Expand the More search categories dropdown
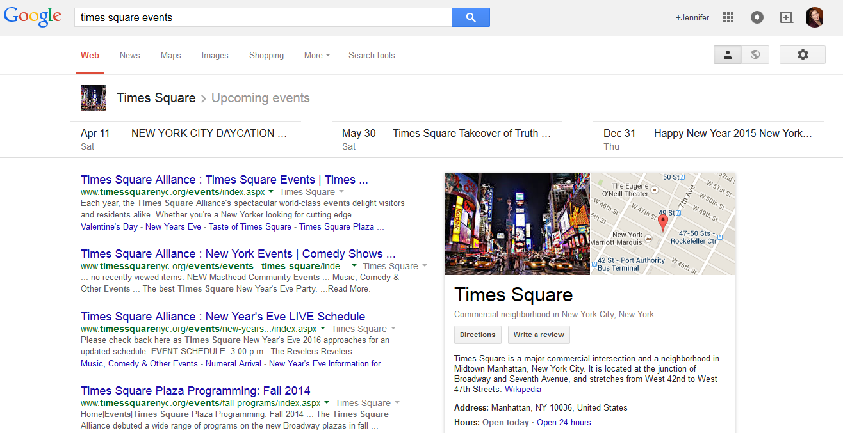Screen dimensions: 843x433 tap(317, 56)
